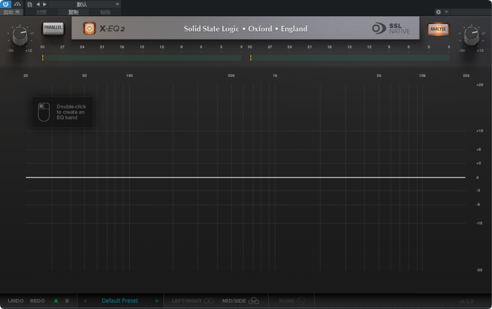Toggle the blue plugin activate power button
Screen dimensions: 492x309
pyautogui.click(x=6, y=4)
